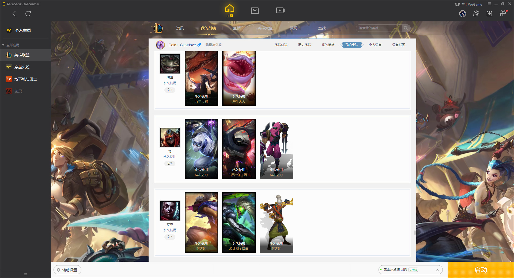The height and width of the screenshot is (278, 514).
Task: Open the 主页 home icon
Action: tap(230, 11)
